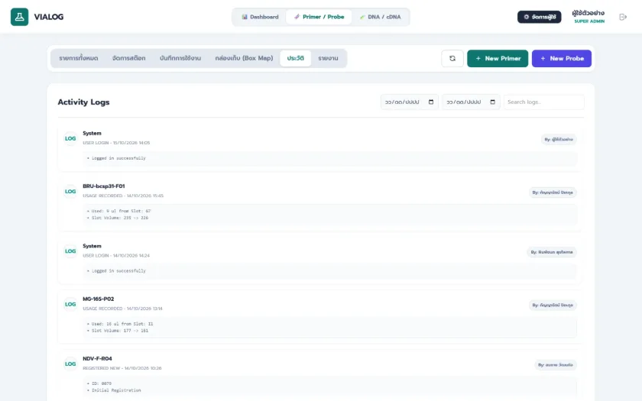642x401 pixels.
Task: Click the By badge on first System log
Action: [x=559, y=140]
